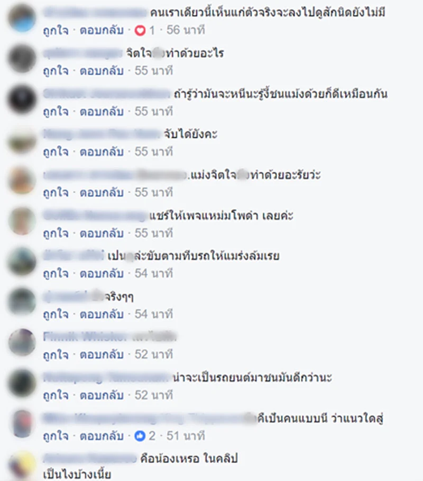Click the blue thumbs-up reaction icon
This screenshot has width=423, height=481.
click(x=140, y=436)
